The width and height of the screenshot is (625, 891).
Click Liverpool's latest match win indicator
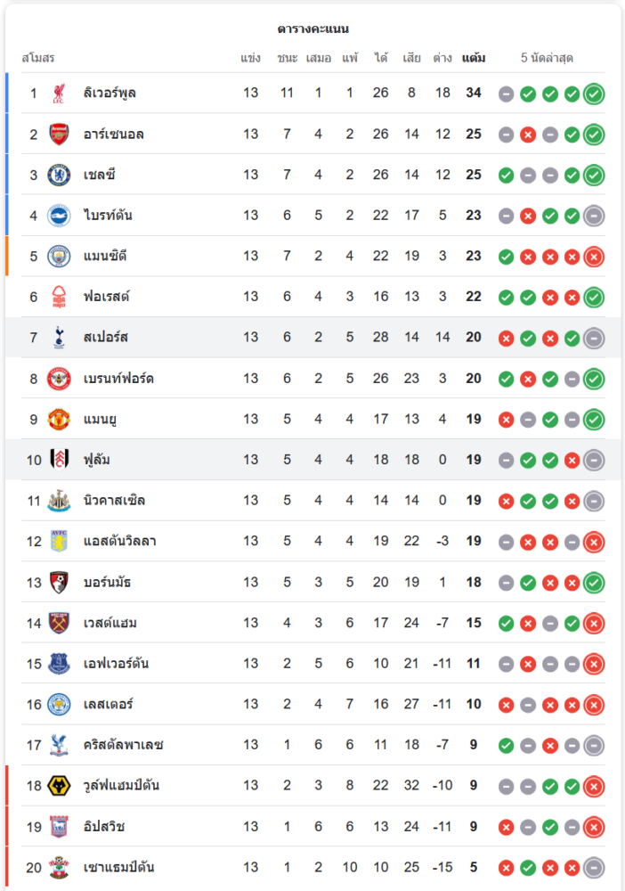(594, 94)
